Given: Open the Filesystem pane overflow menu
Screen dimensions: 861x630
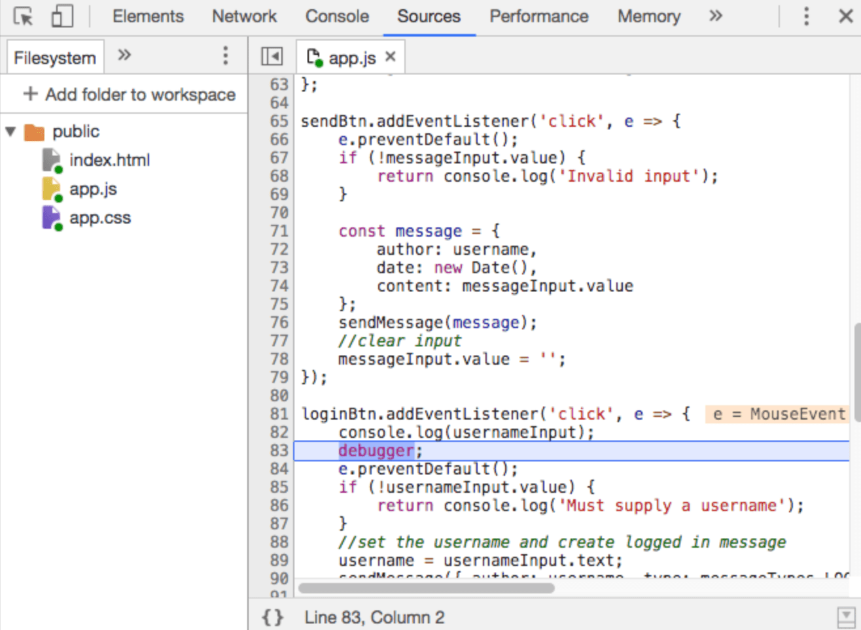Looking at the screenshot, I should [x=225, y=56].
